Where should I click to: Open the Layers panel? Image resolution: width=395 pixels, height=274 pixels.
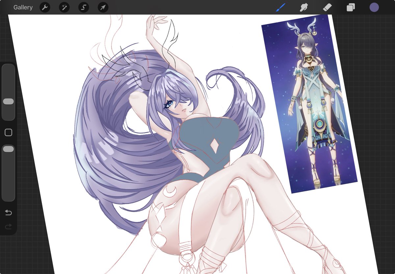(351, 7)
